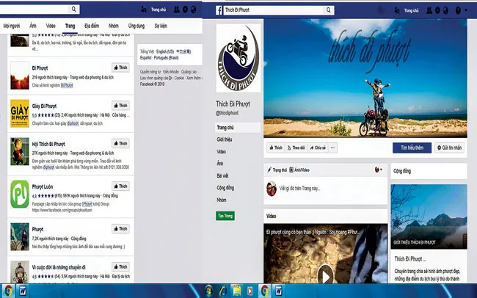Open Giới thiệu in page sidebar
Viewport: 477px width, 298px height.
225,139
